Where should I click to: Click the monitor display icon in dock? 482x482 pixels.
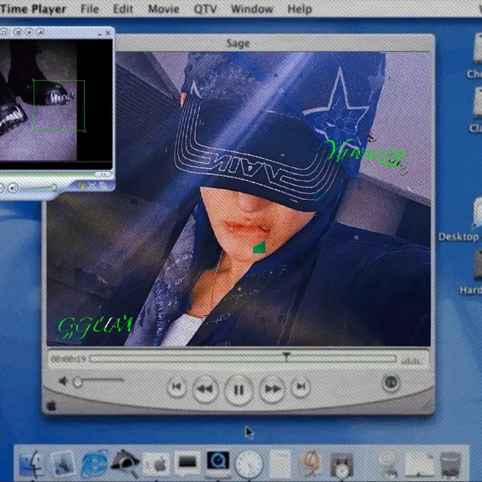(188, 462)
